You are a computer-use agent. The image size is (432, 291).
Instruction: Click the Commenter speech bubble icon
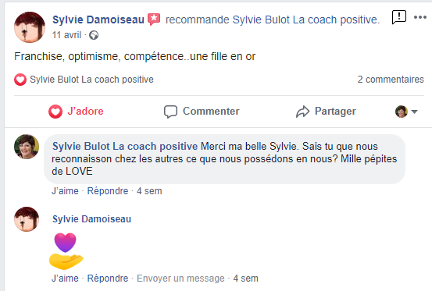pyautogui.click(x=170, y=112)
